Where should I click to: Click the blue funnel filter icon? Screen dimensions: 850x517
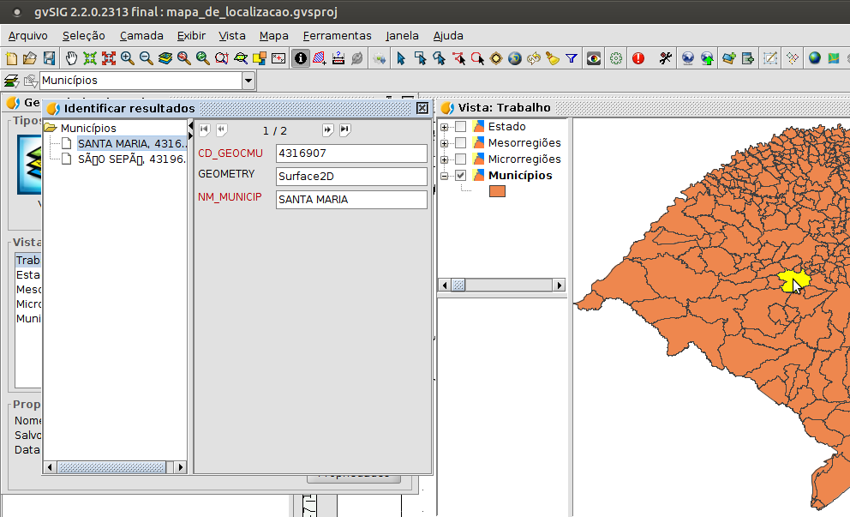tap(572, 58)
